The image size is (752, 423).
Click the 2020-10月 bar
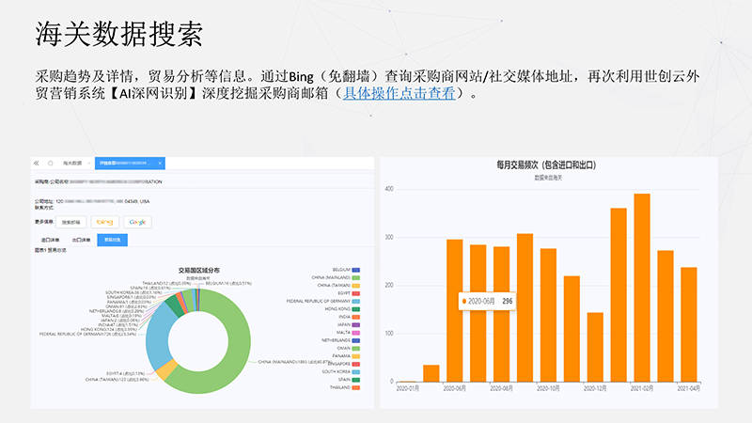point(548,315)
